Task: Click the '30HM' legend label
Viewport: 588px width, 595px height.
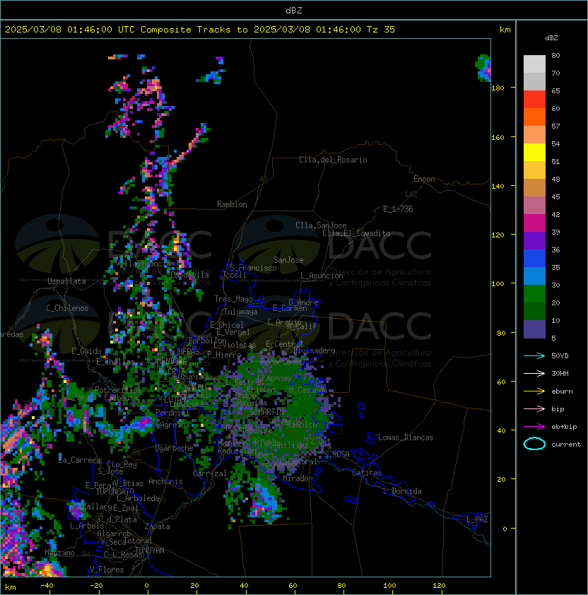Action: point(560,373)
